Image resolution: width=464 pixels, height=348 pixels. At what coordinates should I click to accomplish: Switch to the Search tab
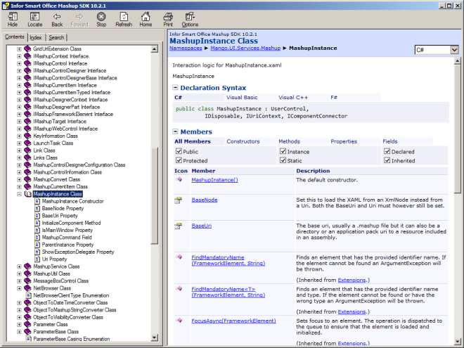[56, 37]
